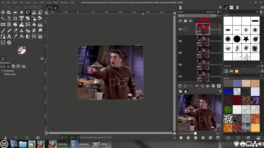264x148 pixels.
Task: Select the Move tool
Action: coord(3,12)
